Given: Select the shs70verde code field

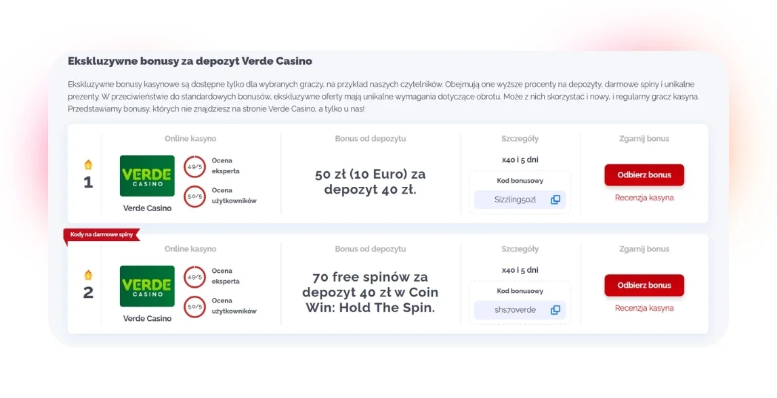Looking at the screenshot, I should 514,310.
